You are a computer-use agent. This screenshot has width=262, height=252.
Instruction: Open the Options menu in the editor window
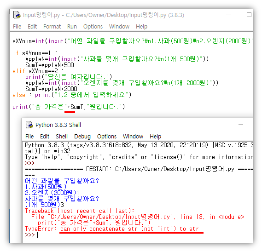click(93, 27)
